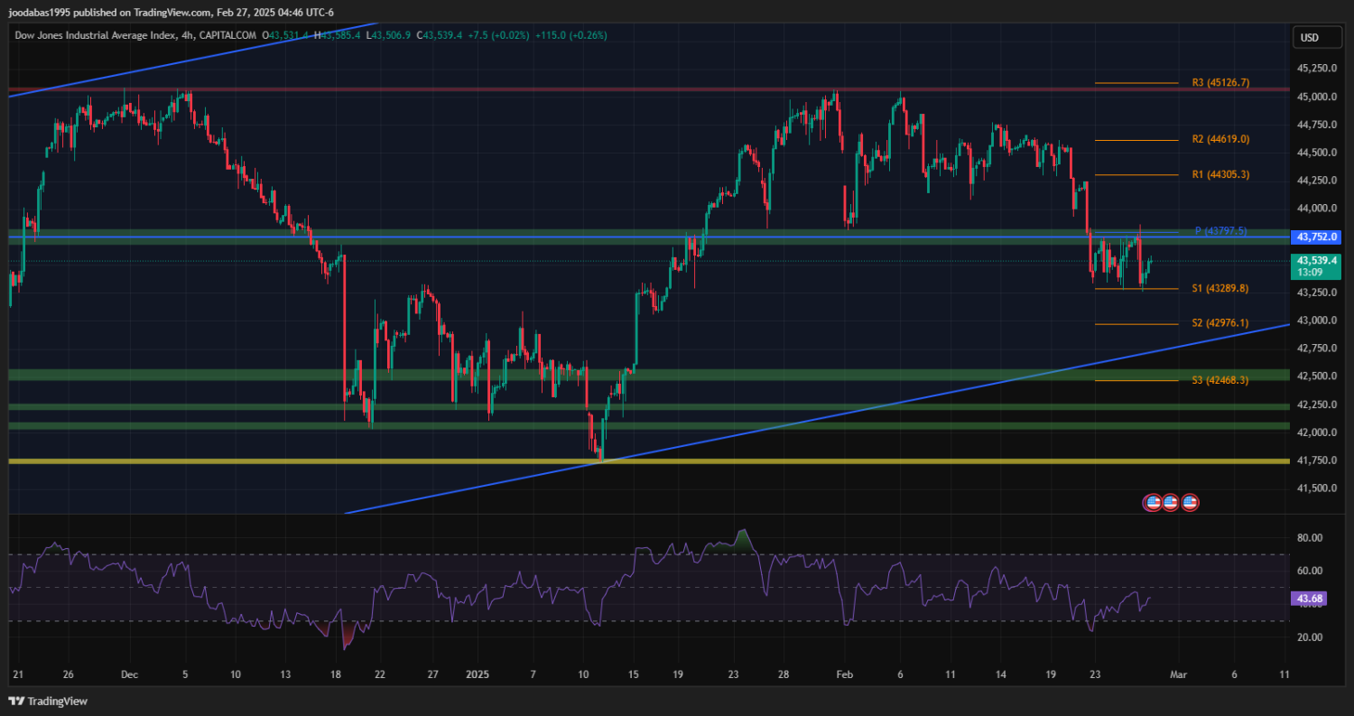Click the rightmost US flag economic event icon

click(x=1190, y=502)
